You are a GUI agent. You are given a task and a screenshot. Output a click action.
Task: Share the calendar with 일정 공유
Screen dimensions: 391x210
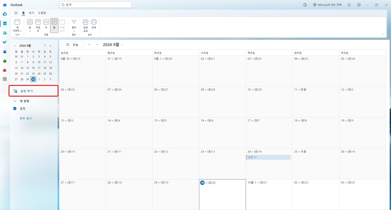coord(86,26)
